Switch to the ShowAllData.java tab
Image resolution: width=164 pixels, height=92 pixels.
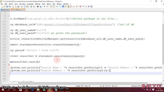[x=17, y=10]
